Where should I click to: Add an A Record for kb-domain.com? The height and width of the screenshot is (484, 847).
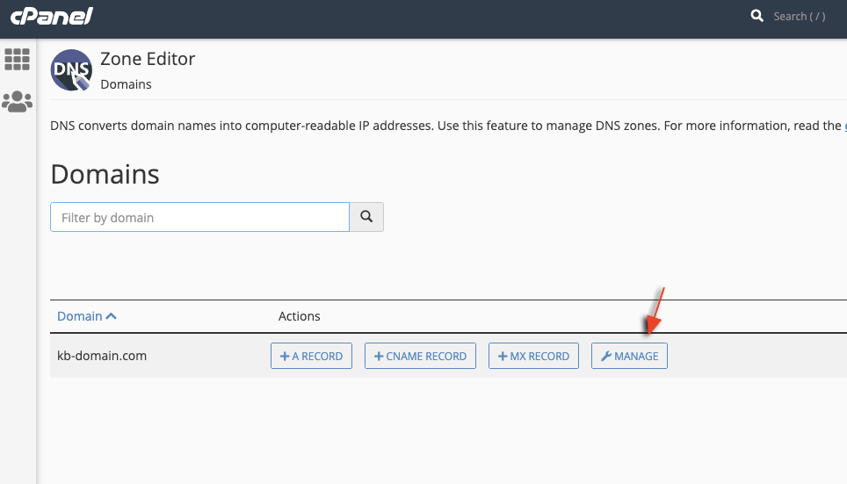pyautogui.click(x=311, y=356)
